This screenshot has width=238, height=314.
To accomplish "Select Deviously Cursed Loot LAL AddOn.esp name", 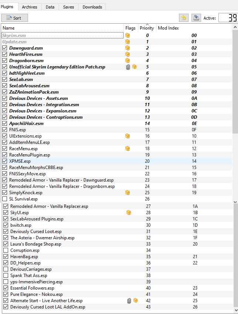I will tap(48, 307).
